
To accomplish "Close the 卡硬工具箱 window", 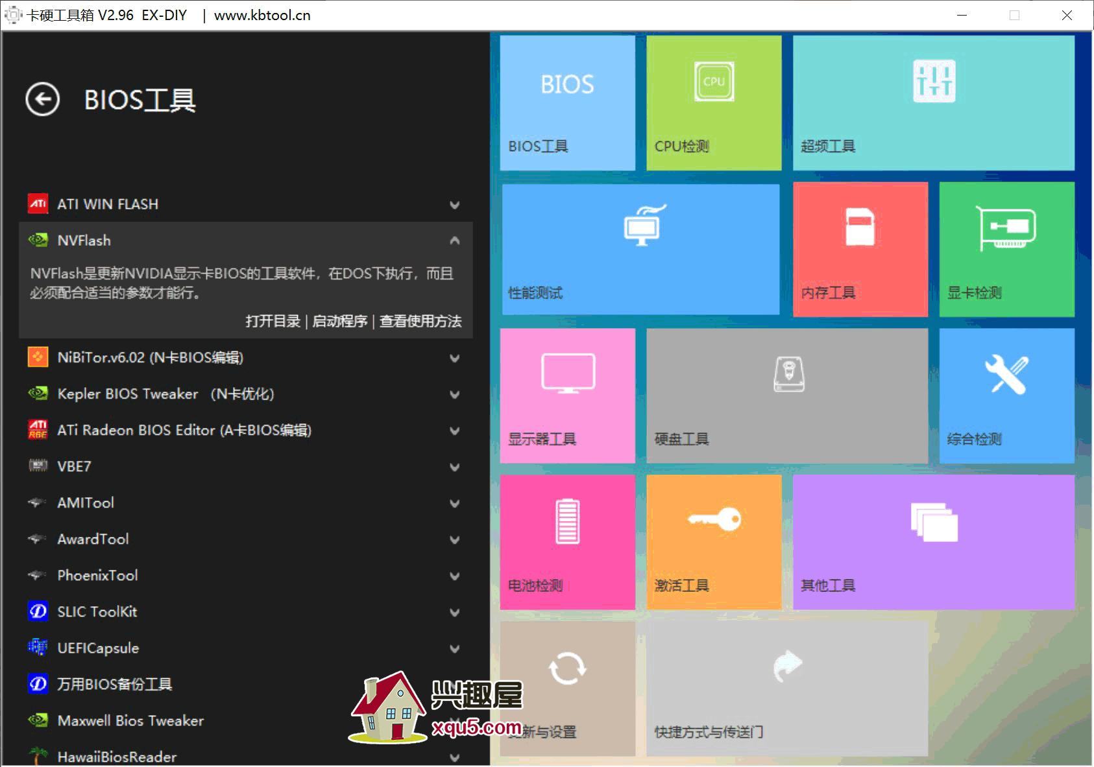I will (x=1067, y=15).
